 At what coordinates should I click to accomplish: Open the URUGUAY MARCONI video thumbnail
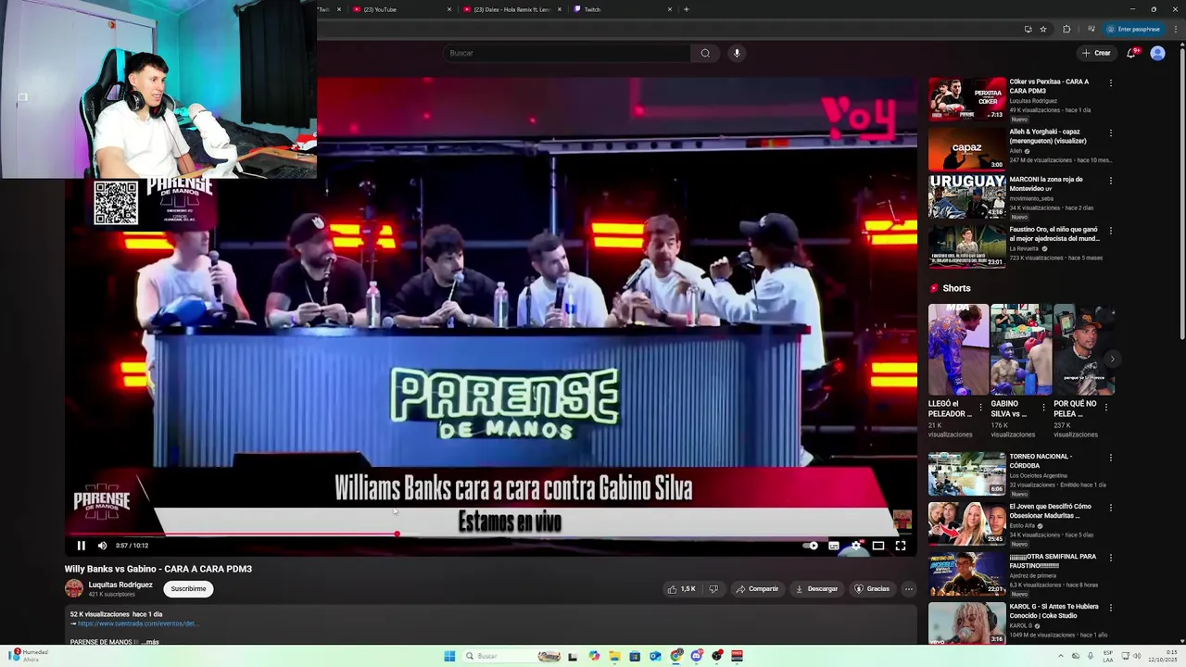tap(966, 196)
